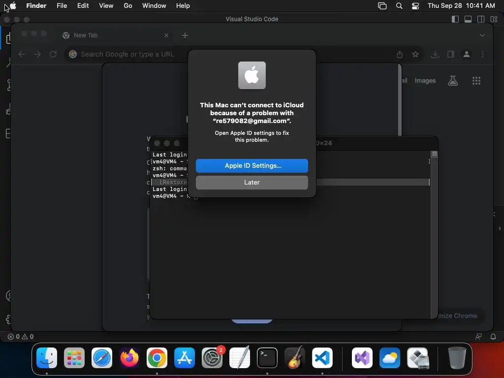
Task: Open the File menu
Action: coord(62,5)
